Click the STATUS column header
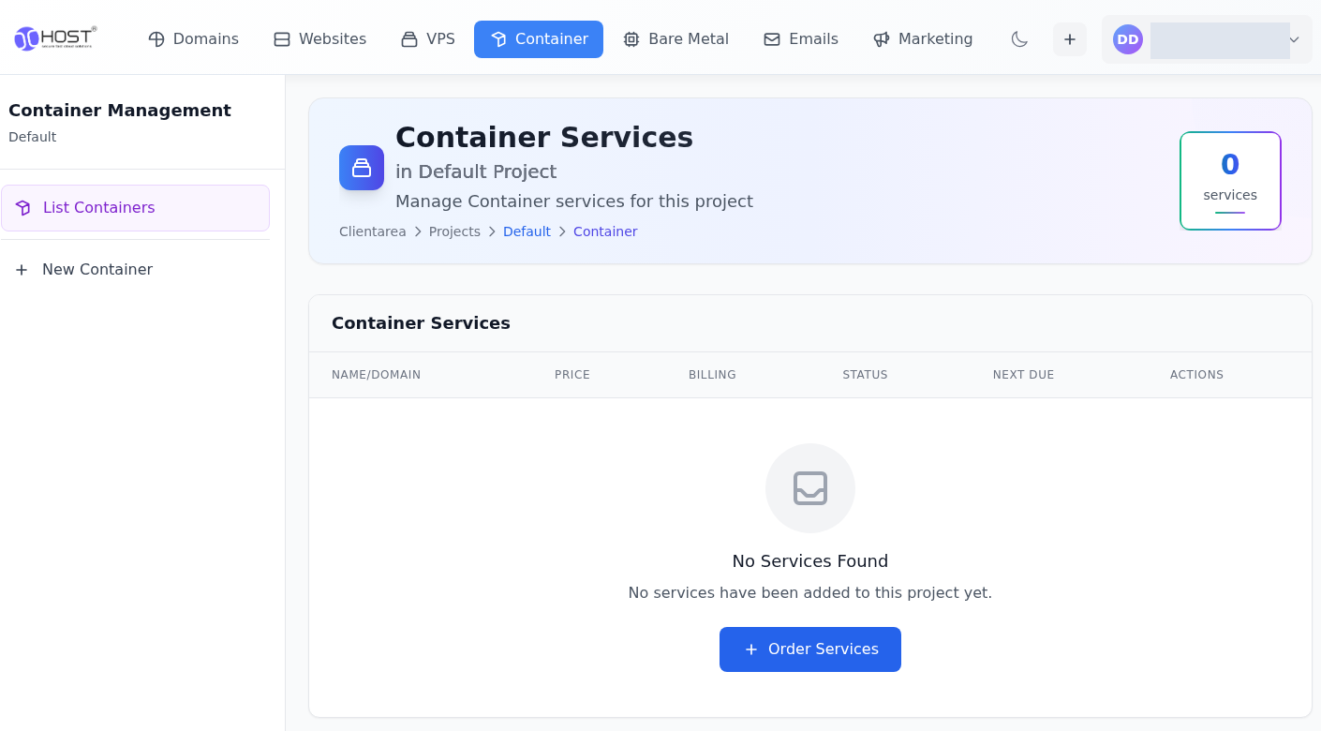 (865, 375)
